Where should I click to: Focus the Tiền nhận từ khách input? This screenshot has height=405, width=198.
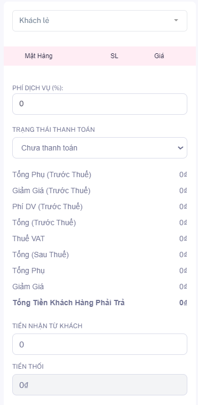[x=99, y=344]
